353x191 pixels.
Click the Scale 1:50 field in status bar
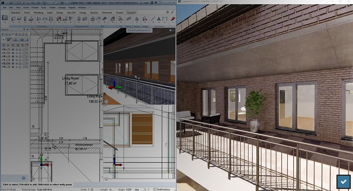point(87,189)
